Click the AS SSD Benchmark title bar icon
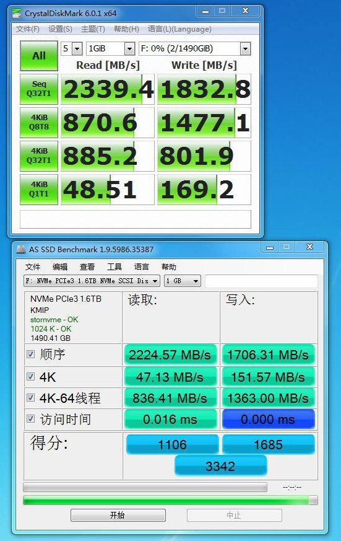The height and width of the screenshot is (541, 341). [21, 249]
